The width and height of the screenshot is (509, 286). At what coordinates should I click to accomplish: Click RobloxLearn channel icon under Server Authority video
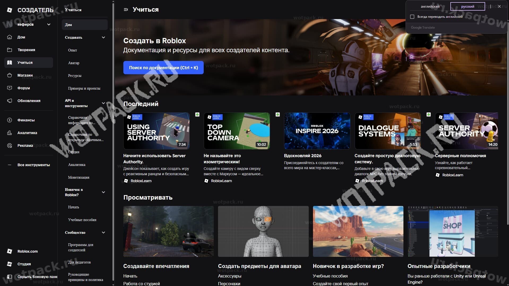coord(126,181)
